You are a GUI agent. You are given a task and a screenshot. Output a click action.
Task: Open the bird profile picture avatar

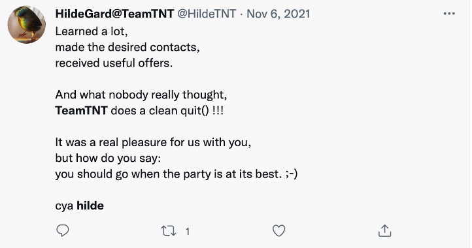tap(27, 24)
